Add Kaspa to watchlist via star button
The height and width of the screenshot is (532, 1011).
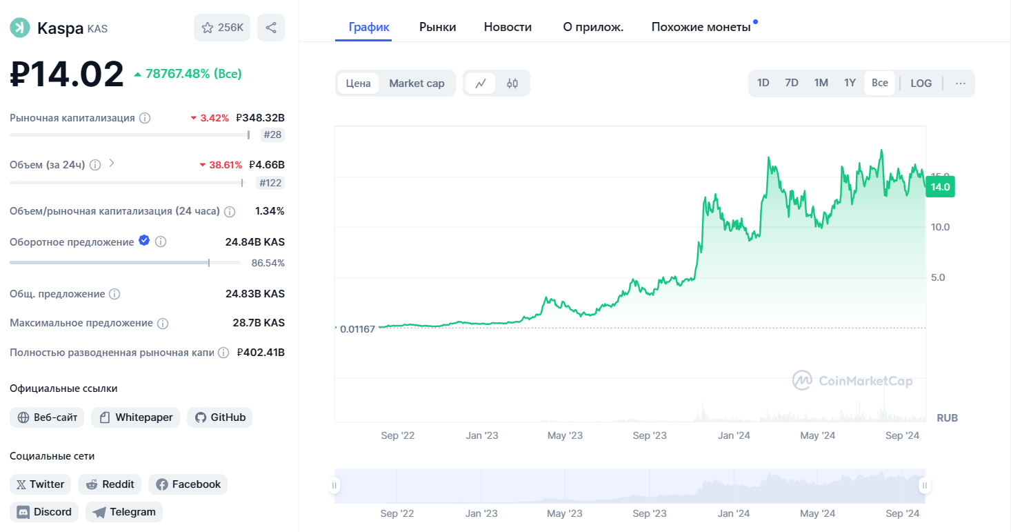tap(222, 28)
